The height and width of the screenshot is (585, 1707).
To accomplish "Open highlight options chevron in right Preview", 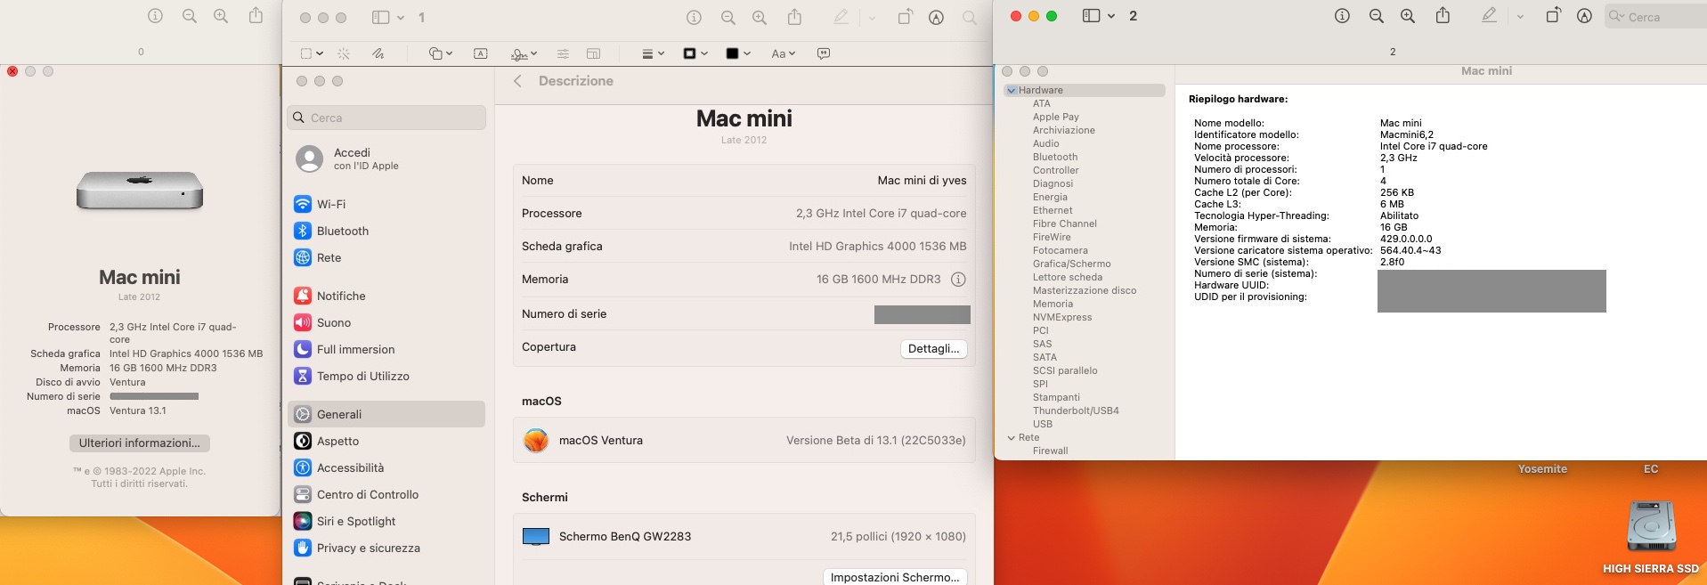I will pos(1520,16).
